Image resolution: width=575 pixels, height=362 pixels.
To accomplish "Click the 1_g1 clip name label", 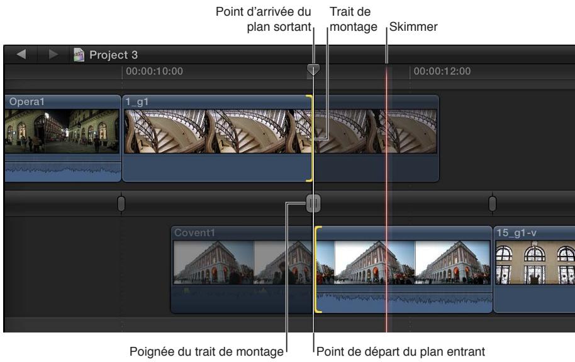I will pos(137,101).
